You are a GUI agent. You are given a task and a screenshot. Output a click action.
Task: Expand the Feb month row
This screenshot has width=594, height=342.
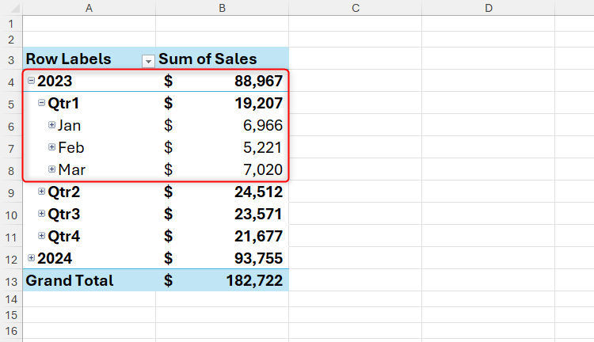[x=51, y=147]
